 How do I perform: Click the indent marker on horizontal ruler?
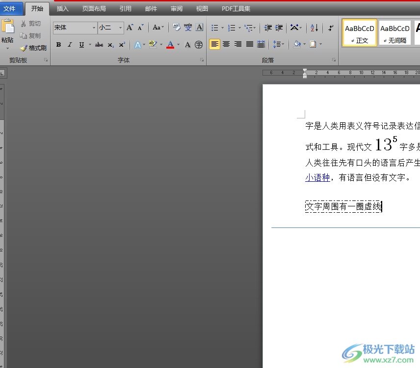pyautogui.click(x=305, y=73)
